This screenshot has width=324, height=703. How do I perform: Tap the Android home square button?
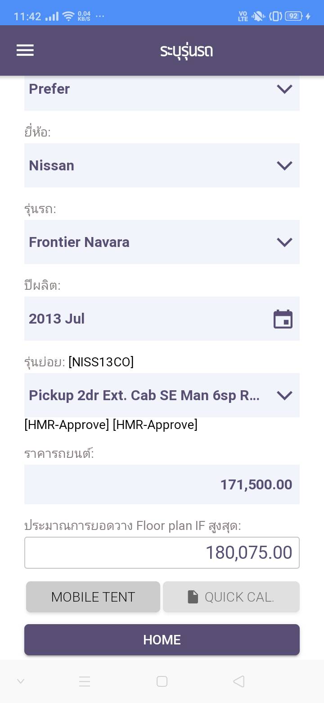coord(162,681)
